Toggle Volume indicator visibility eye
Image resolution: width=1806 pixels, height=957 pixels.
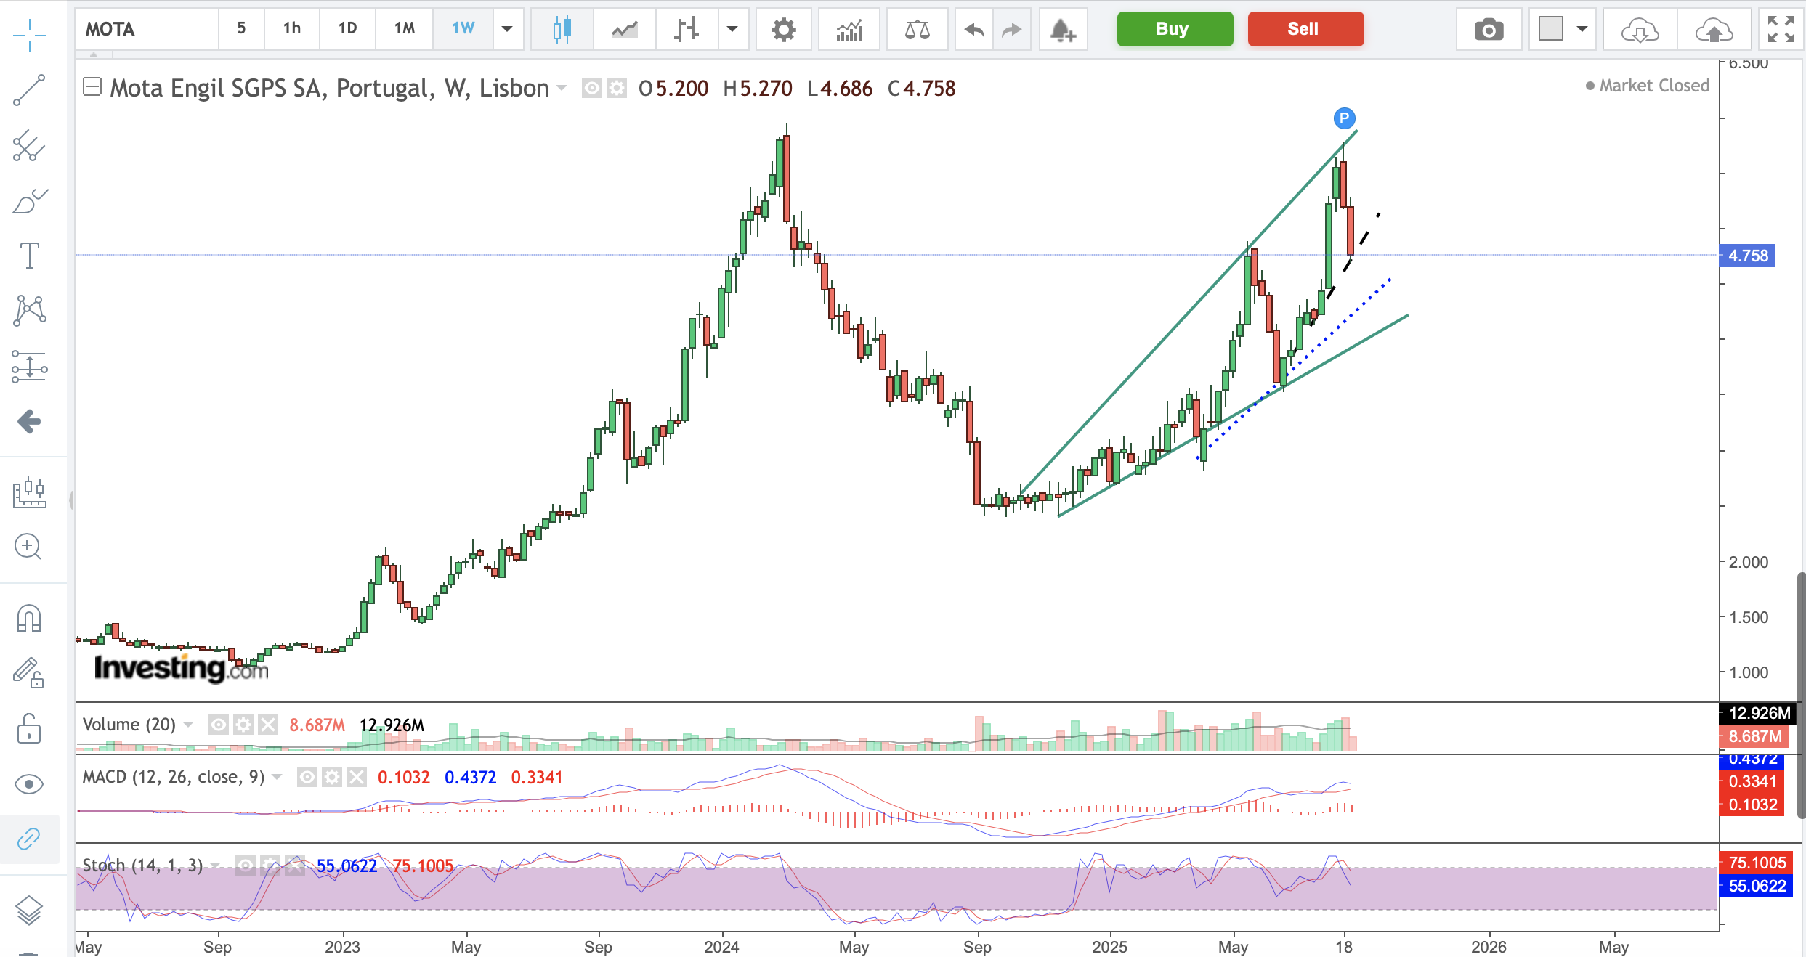[219, 725]
